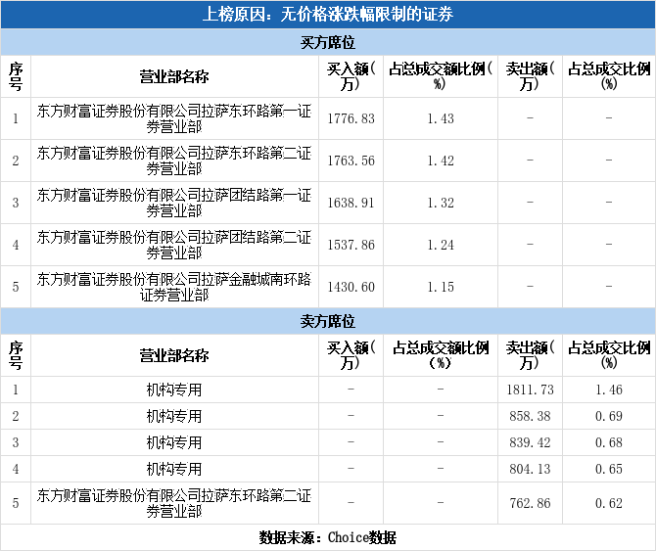656x551 pixels.
Task: Select buy amount 1537.86
Action: click(351, 245)
